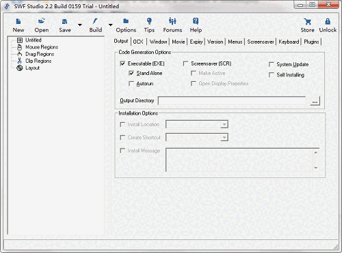Check the Install Location checkbox
342x253 pixels.
click(122, 125)
